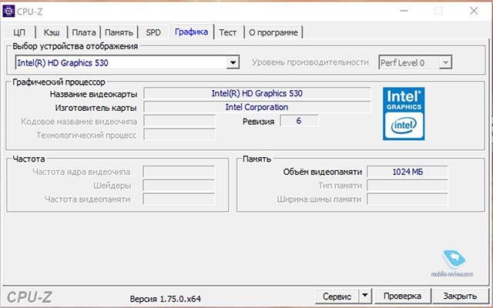This screenshot has width=493, height=308.
Task: Select the SPD tab
Action: 153,32
